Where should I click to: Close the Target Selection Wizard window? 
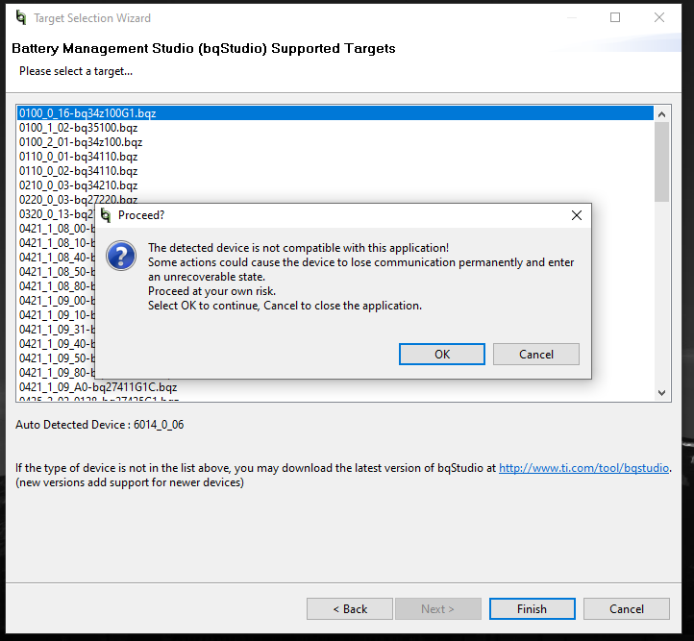659,17
